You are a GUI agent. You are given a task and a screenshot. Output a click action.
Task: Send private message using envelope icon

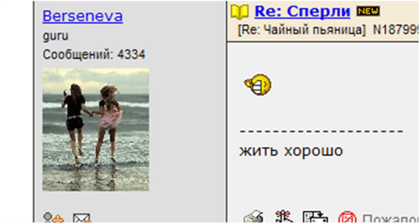[x=82, y=218]
